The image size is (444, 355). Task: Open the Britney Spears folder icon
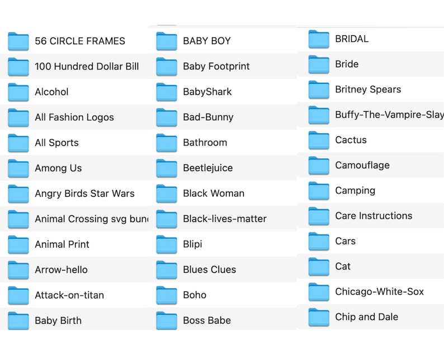(319, 90)
